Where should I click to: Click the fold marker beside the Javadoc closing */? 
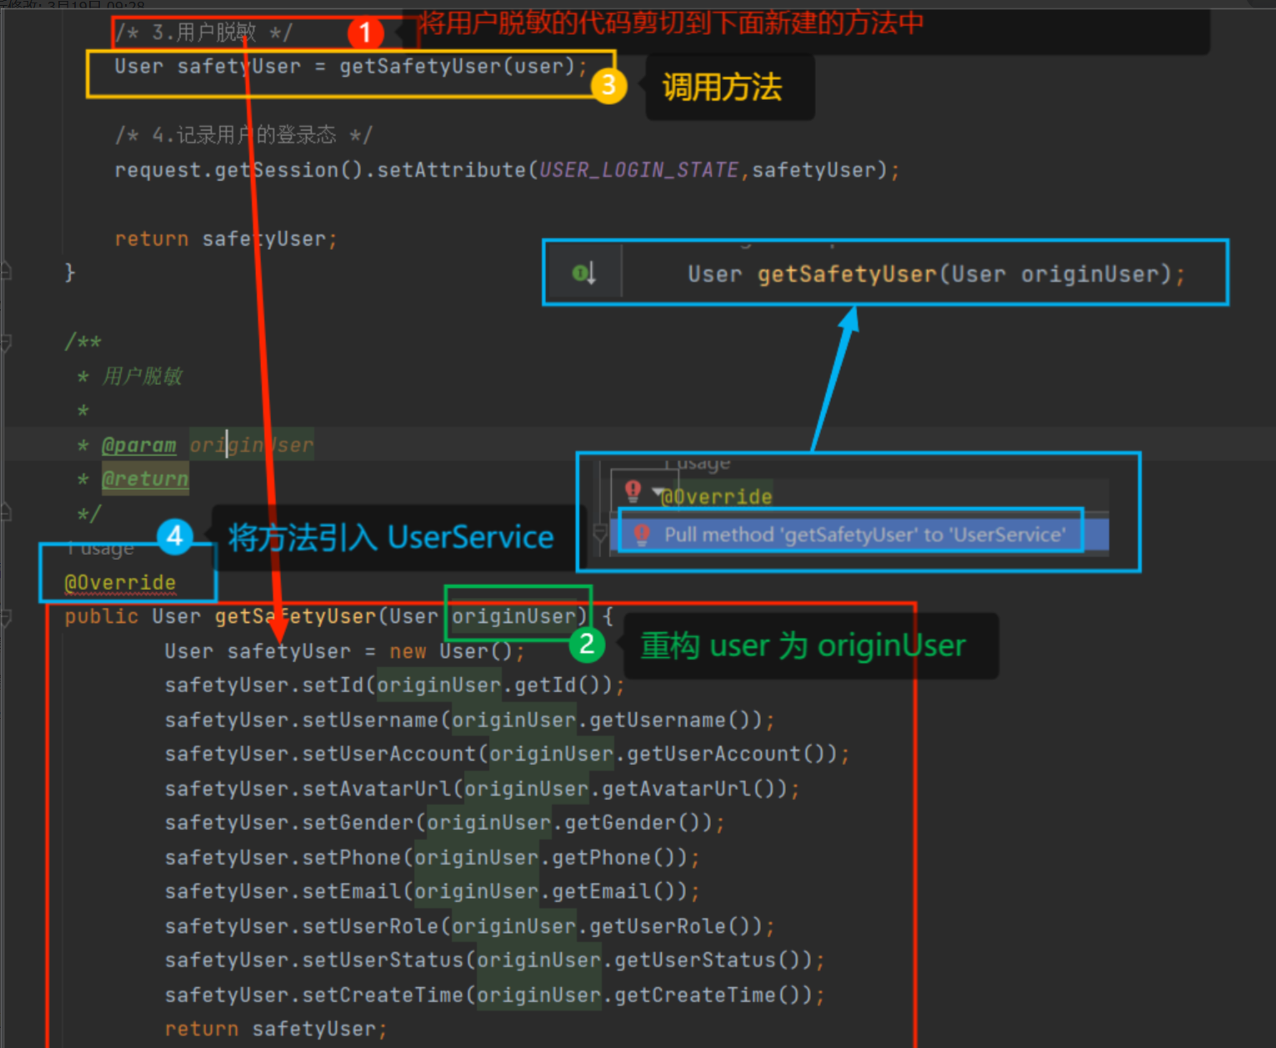pos(6,512)
